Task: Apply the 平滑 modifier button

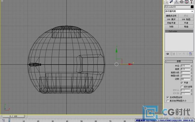Action: point(186,23)
